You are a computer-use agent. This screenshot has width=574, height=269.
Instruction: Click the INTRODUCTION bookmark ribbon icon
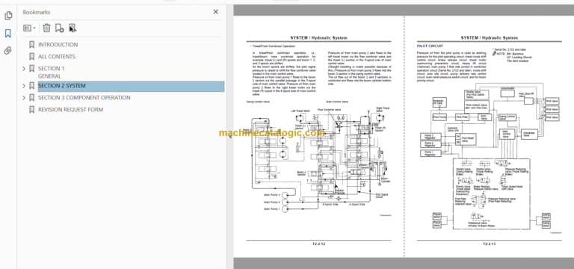tap(32, 45)
